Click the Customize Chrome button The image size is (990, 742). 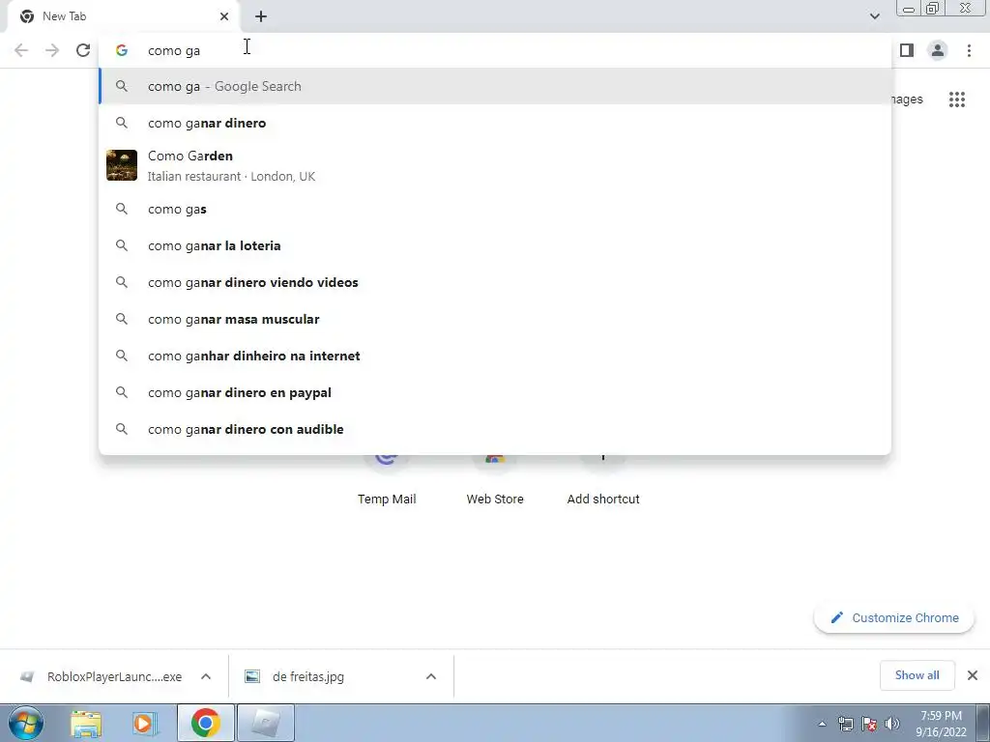click(894, 617)
